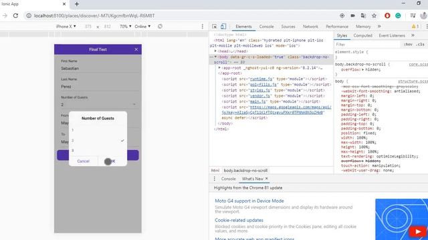Open a new browser tab
The image size is (428, 240).
[x=77, y=4]
